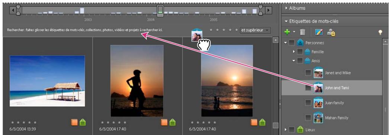
Task: Check the Lieux category checkbox
Action: click(292, 129)
